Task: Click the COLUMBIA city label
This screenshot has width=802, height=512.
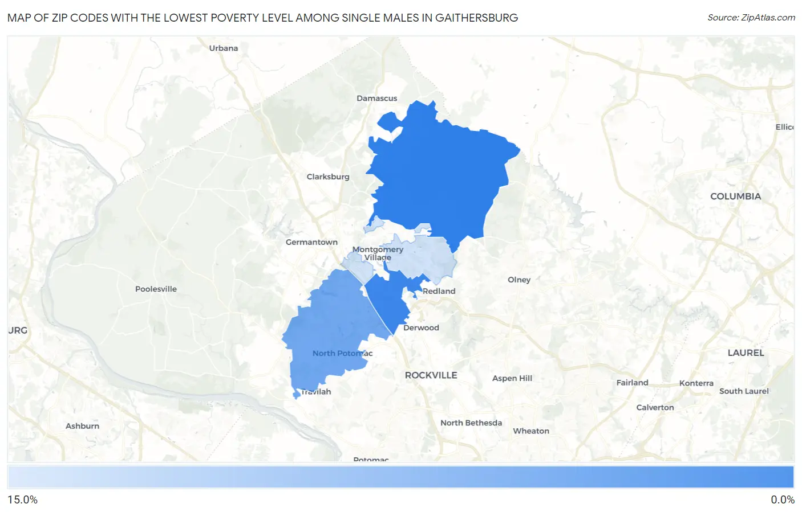Action: point(735,196)
